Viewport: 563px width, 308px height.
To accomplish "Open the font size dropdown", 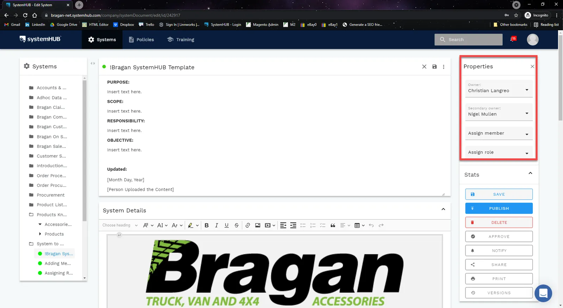I will click(162, 225).
